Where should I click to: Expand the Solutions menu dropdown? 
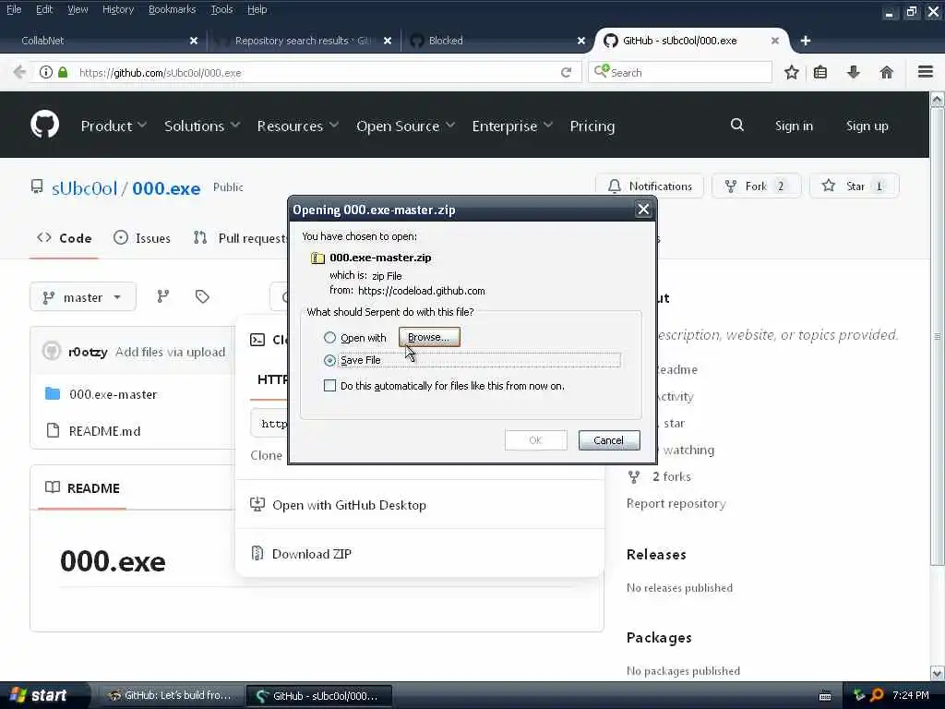pos(202,126)
